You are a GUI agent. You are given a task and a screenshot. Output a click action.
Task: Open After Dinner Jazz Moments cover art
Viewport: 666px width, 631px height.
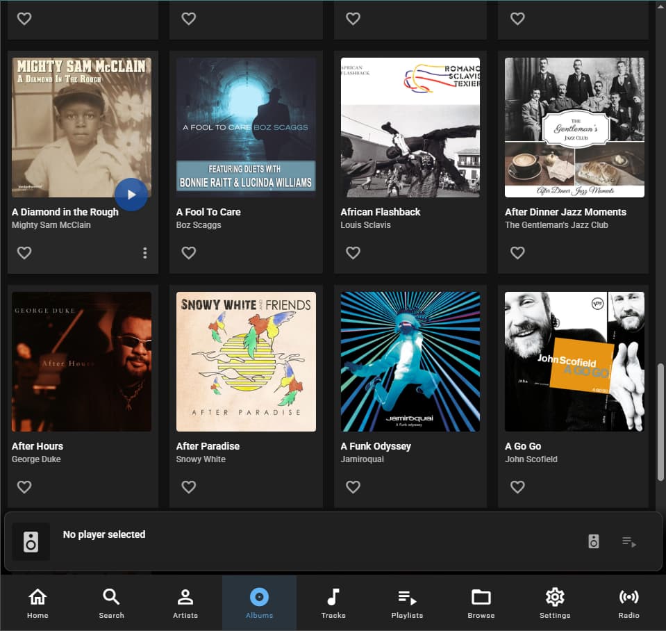click(575, 127)
